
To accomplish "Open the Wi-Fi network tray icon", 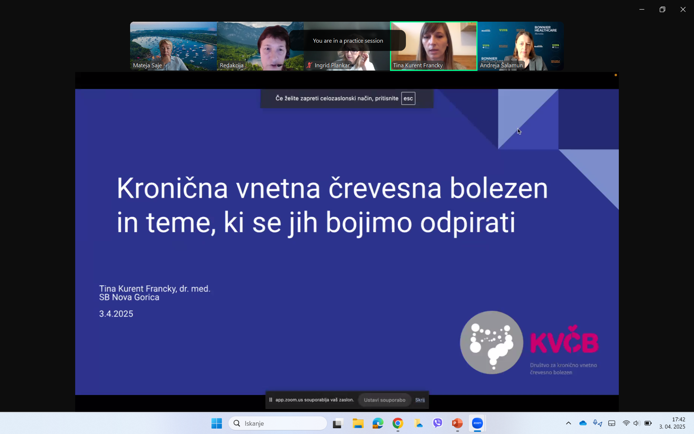I will coord(626,423).
